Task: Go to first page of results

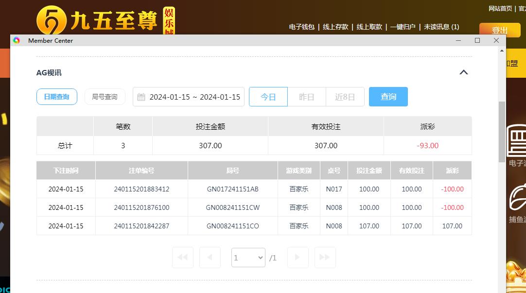Action: tap(183, 258)
